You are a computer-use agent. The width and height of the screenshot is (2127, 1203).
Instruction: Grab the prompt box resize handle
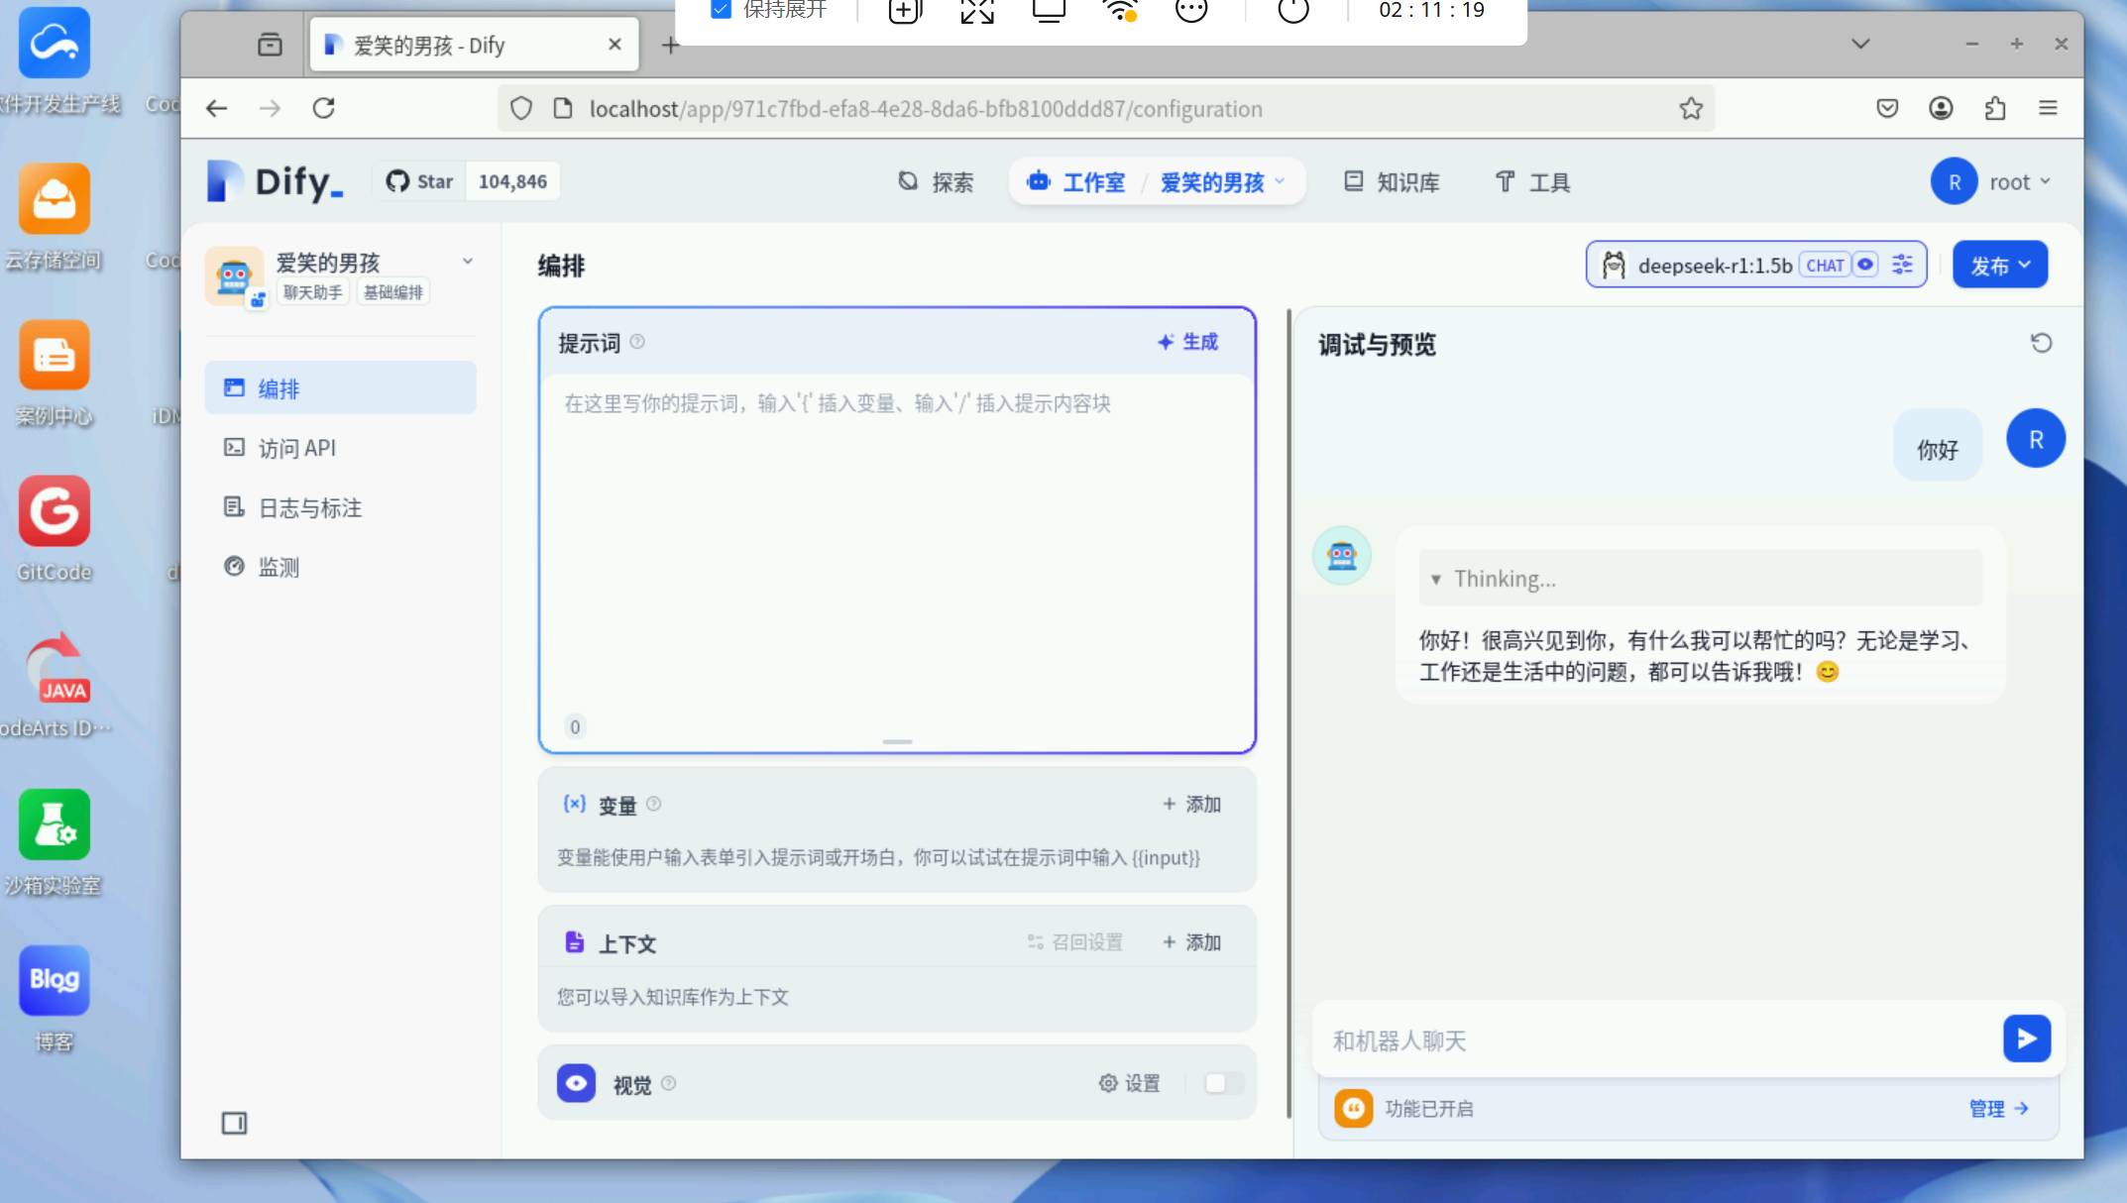point(896,741)
